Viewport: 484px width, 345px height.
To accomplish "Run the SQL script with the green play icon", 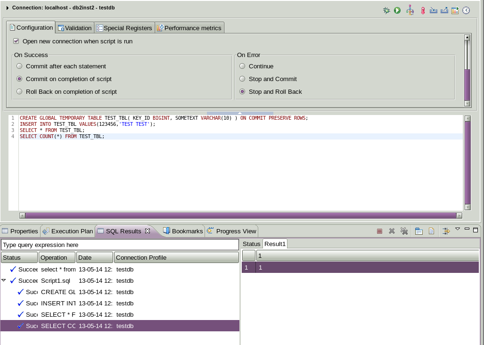I will pos(397,10).
